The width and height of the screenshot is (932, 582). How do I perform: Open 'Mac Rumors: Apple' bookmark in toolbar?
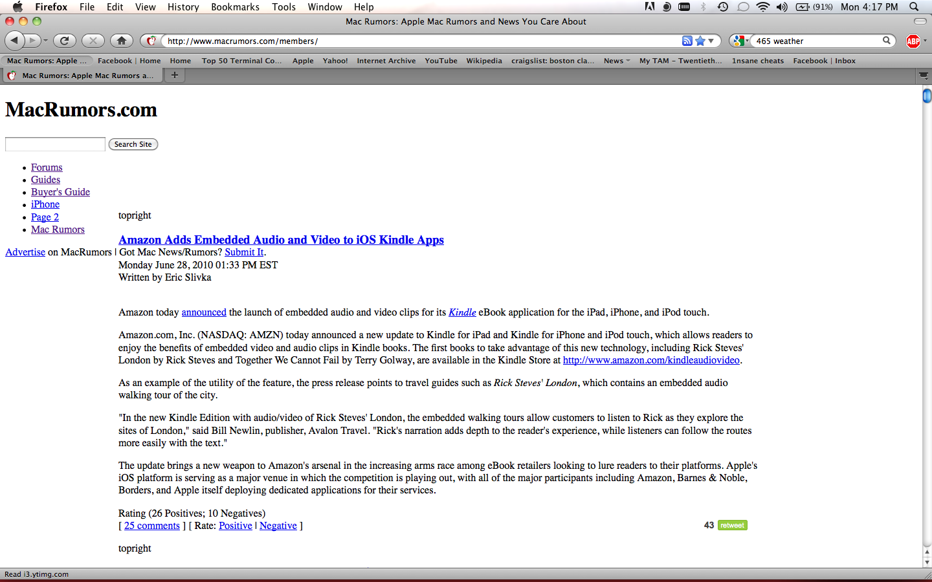[47, 61]
